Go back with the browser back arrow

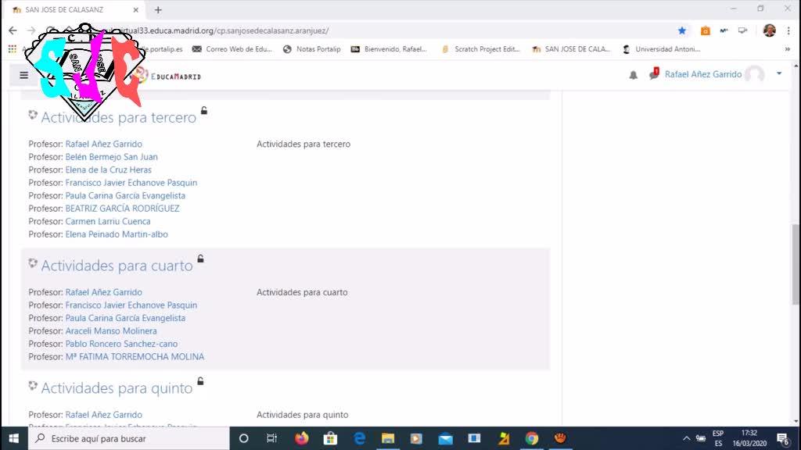tap(13, 30)
